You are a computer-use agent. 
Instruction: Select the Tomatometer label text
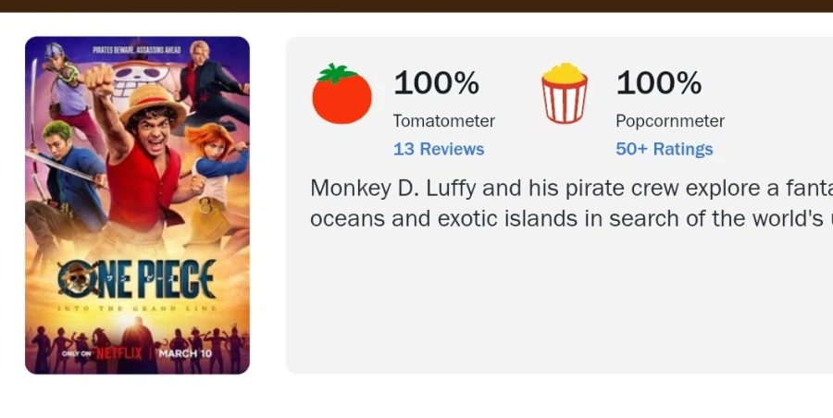[444, 121]
